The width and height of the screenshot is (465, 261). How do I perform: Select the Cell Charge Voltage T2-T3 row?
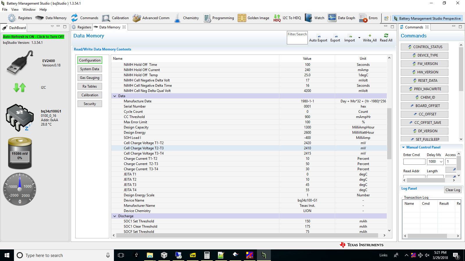tap(249, 148)
